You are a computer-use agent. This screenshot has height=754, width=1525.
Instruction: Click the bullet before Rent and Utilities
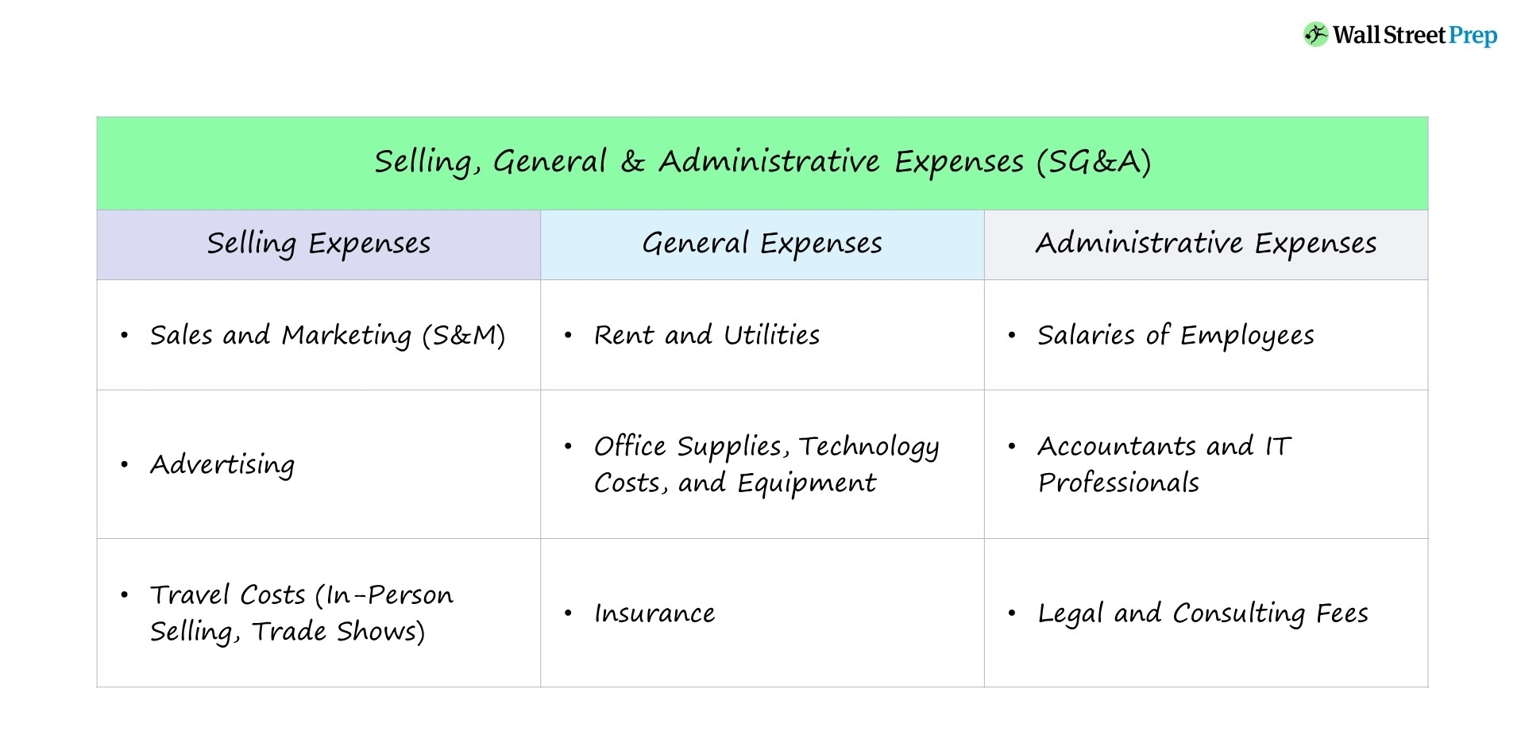(x=568, y=336)
